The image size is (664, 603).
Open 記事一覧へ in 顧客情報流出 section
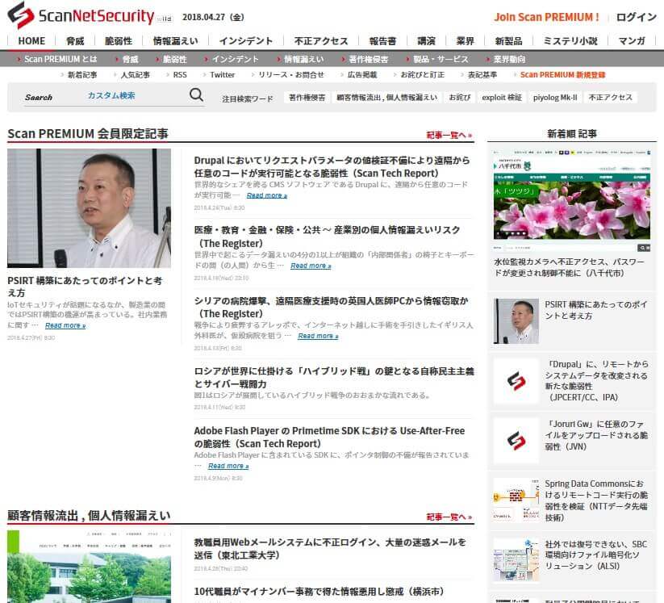(x=449, y=517)
